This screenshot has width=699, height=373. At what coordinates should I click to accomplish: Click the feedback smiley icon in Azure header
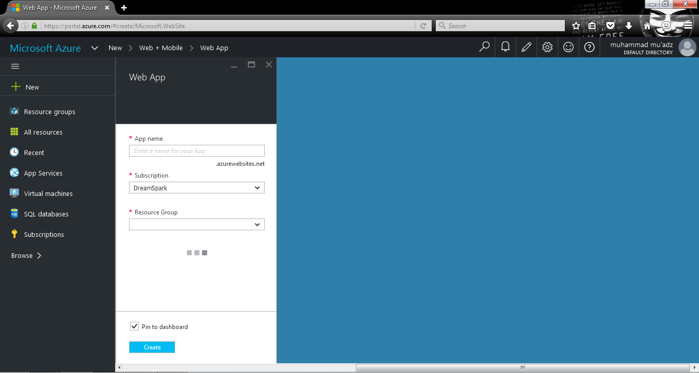pos(568,47)
